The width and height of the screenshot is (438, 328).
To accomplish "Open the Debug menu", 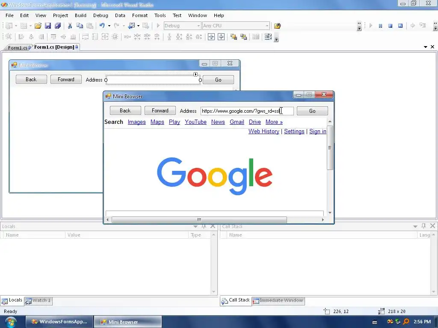I will pos(101,15).
